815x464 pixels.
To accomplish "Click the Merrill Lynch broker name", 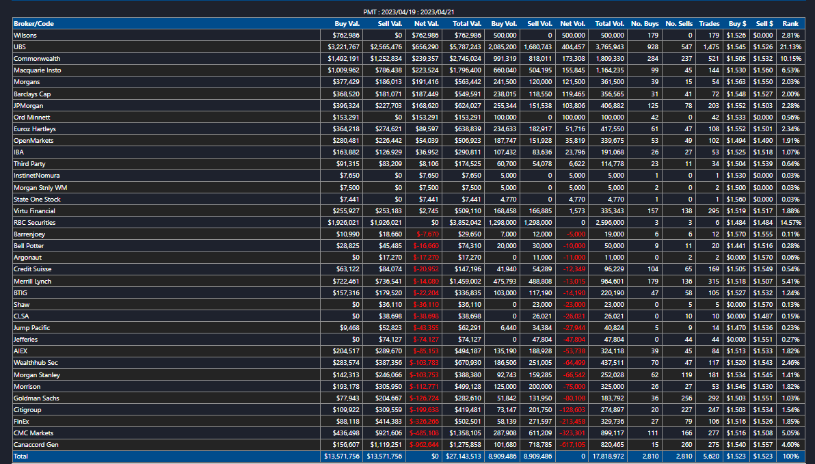I will pos(32,281).
